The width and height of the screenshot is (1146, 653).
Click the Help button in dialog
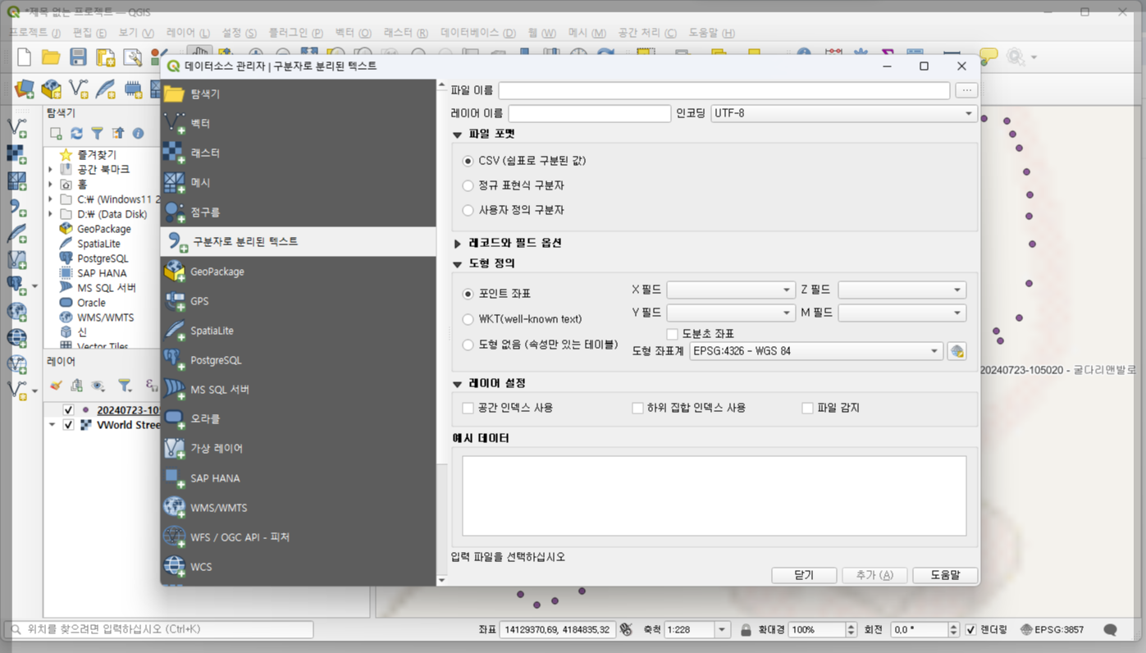(x=945, y=575)
